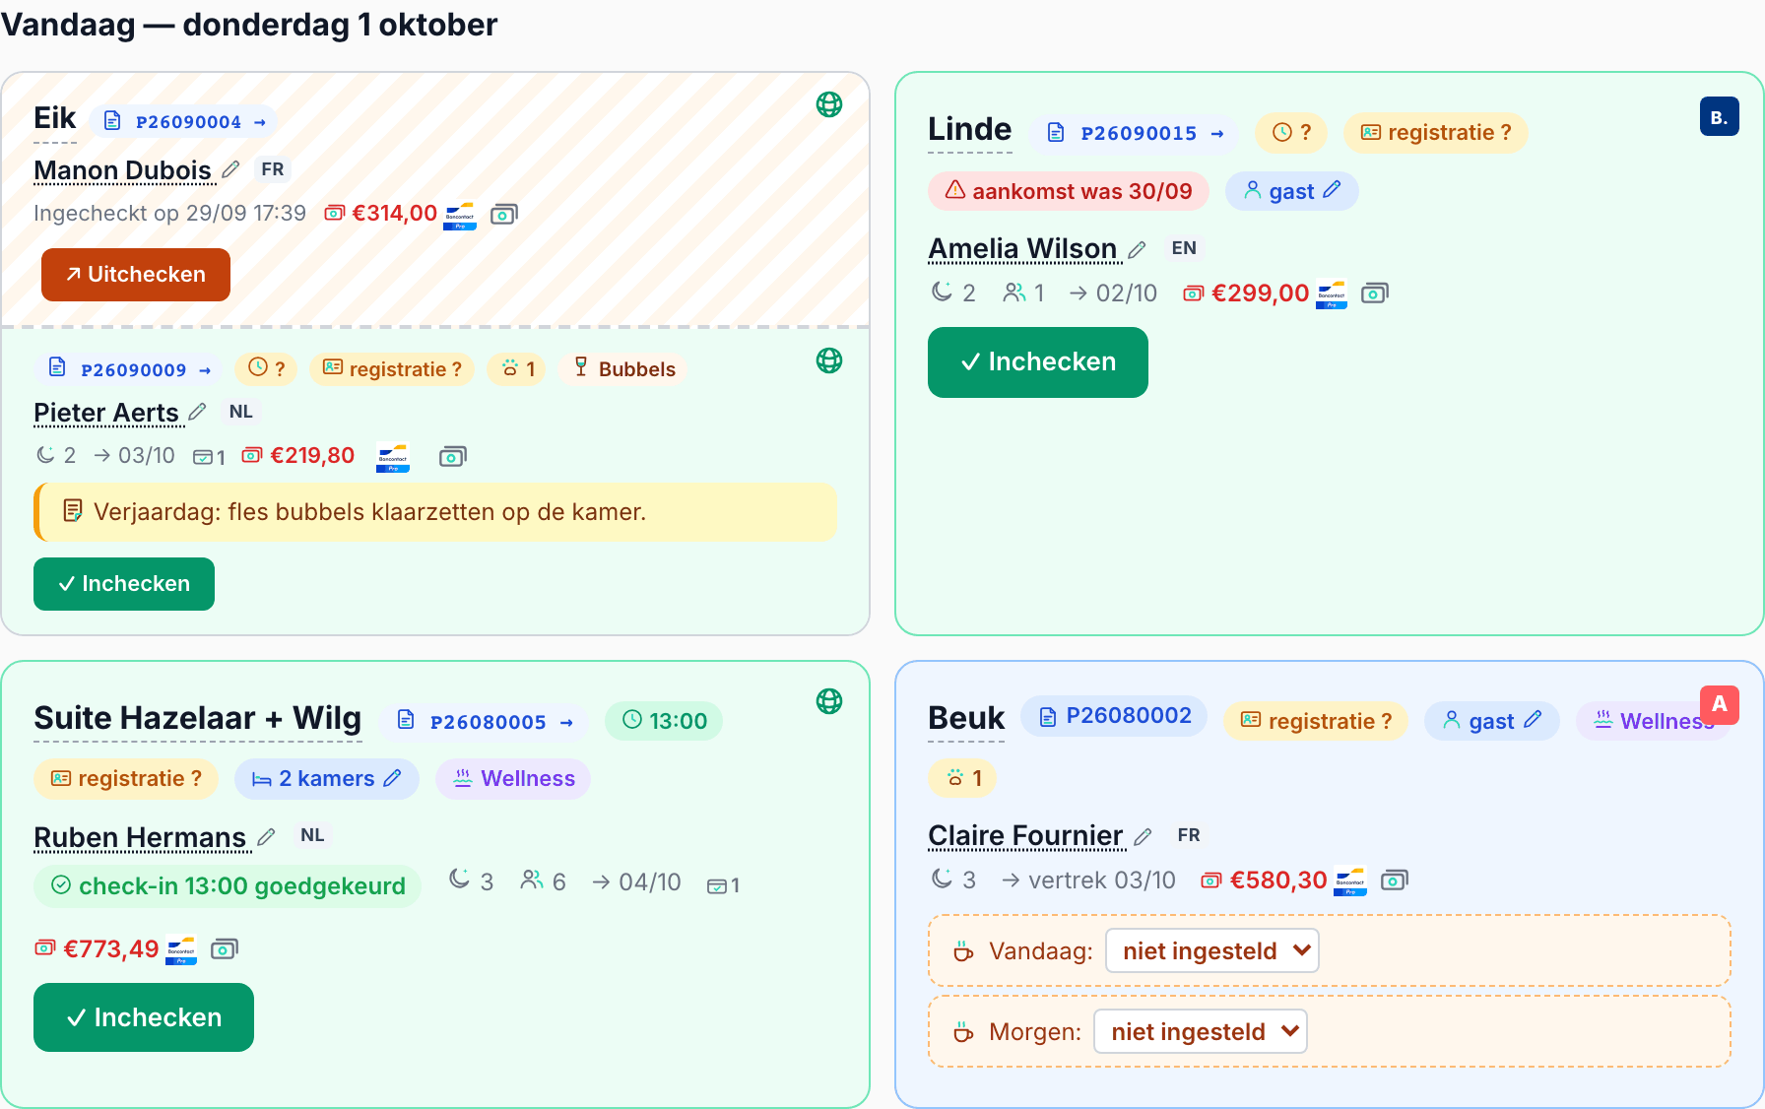Open booking P26090009 link
1765x1109 pixels.
(x=130, y=369)
